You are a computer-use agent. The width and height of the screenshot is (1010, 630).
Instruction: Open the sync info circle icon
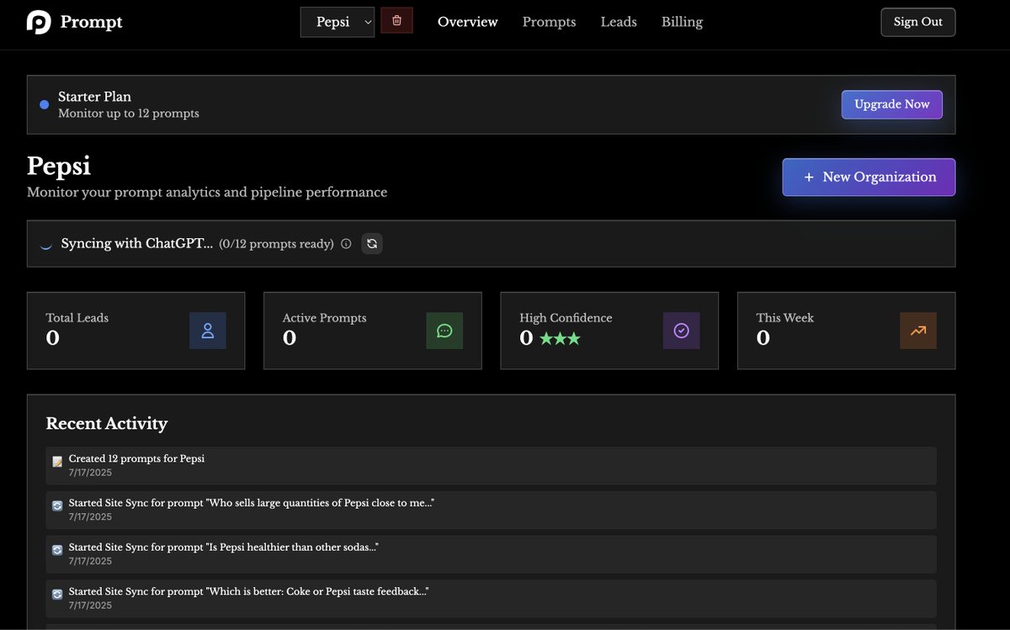(346, 244)
